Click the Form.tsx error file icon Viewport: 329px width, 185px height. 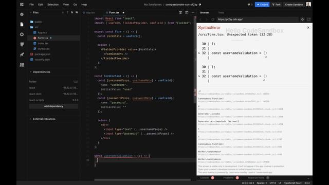(34, 38)
